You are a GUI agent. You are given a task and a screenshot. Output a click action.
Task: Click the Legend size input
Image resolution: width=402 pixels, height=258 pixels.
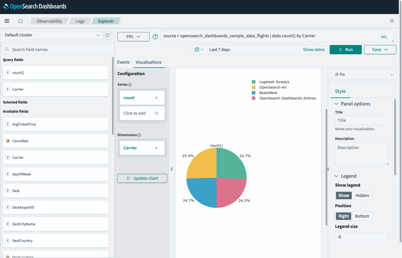coord(362,237)
